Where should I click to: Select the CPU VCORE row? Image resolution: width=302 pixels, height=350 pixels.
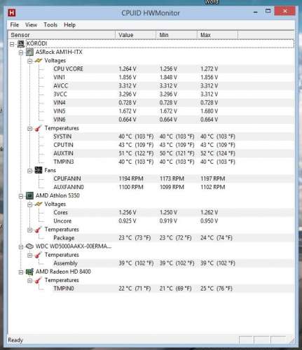(173, 69)
